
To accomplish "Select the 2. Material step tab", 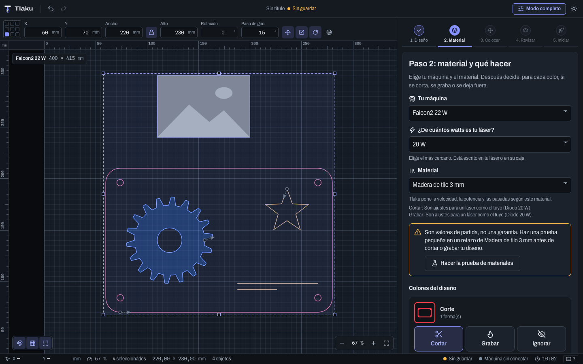I will [455, 34].
